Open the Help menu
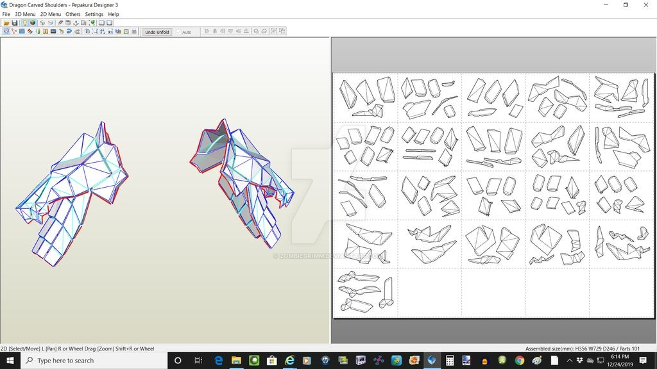 coord(114,14)
